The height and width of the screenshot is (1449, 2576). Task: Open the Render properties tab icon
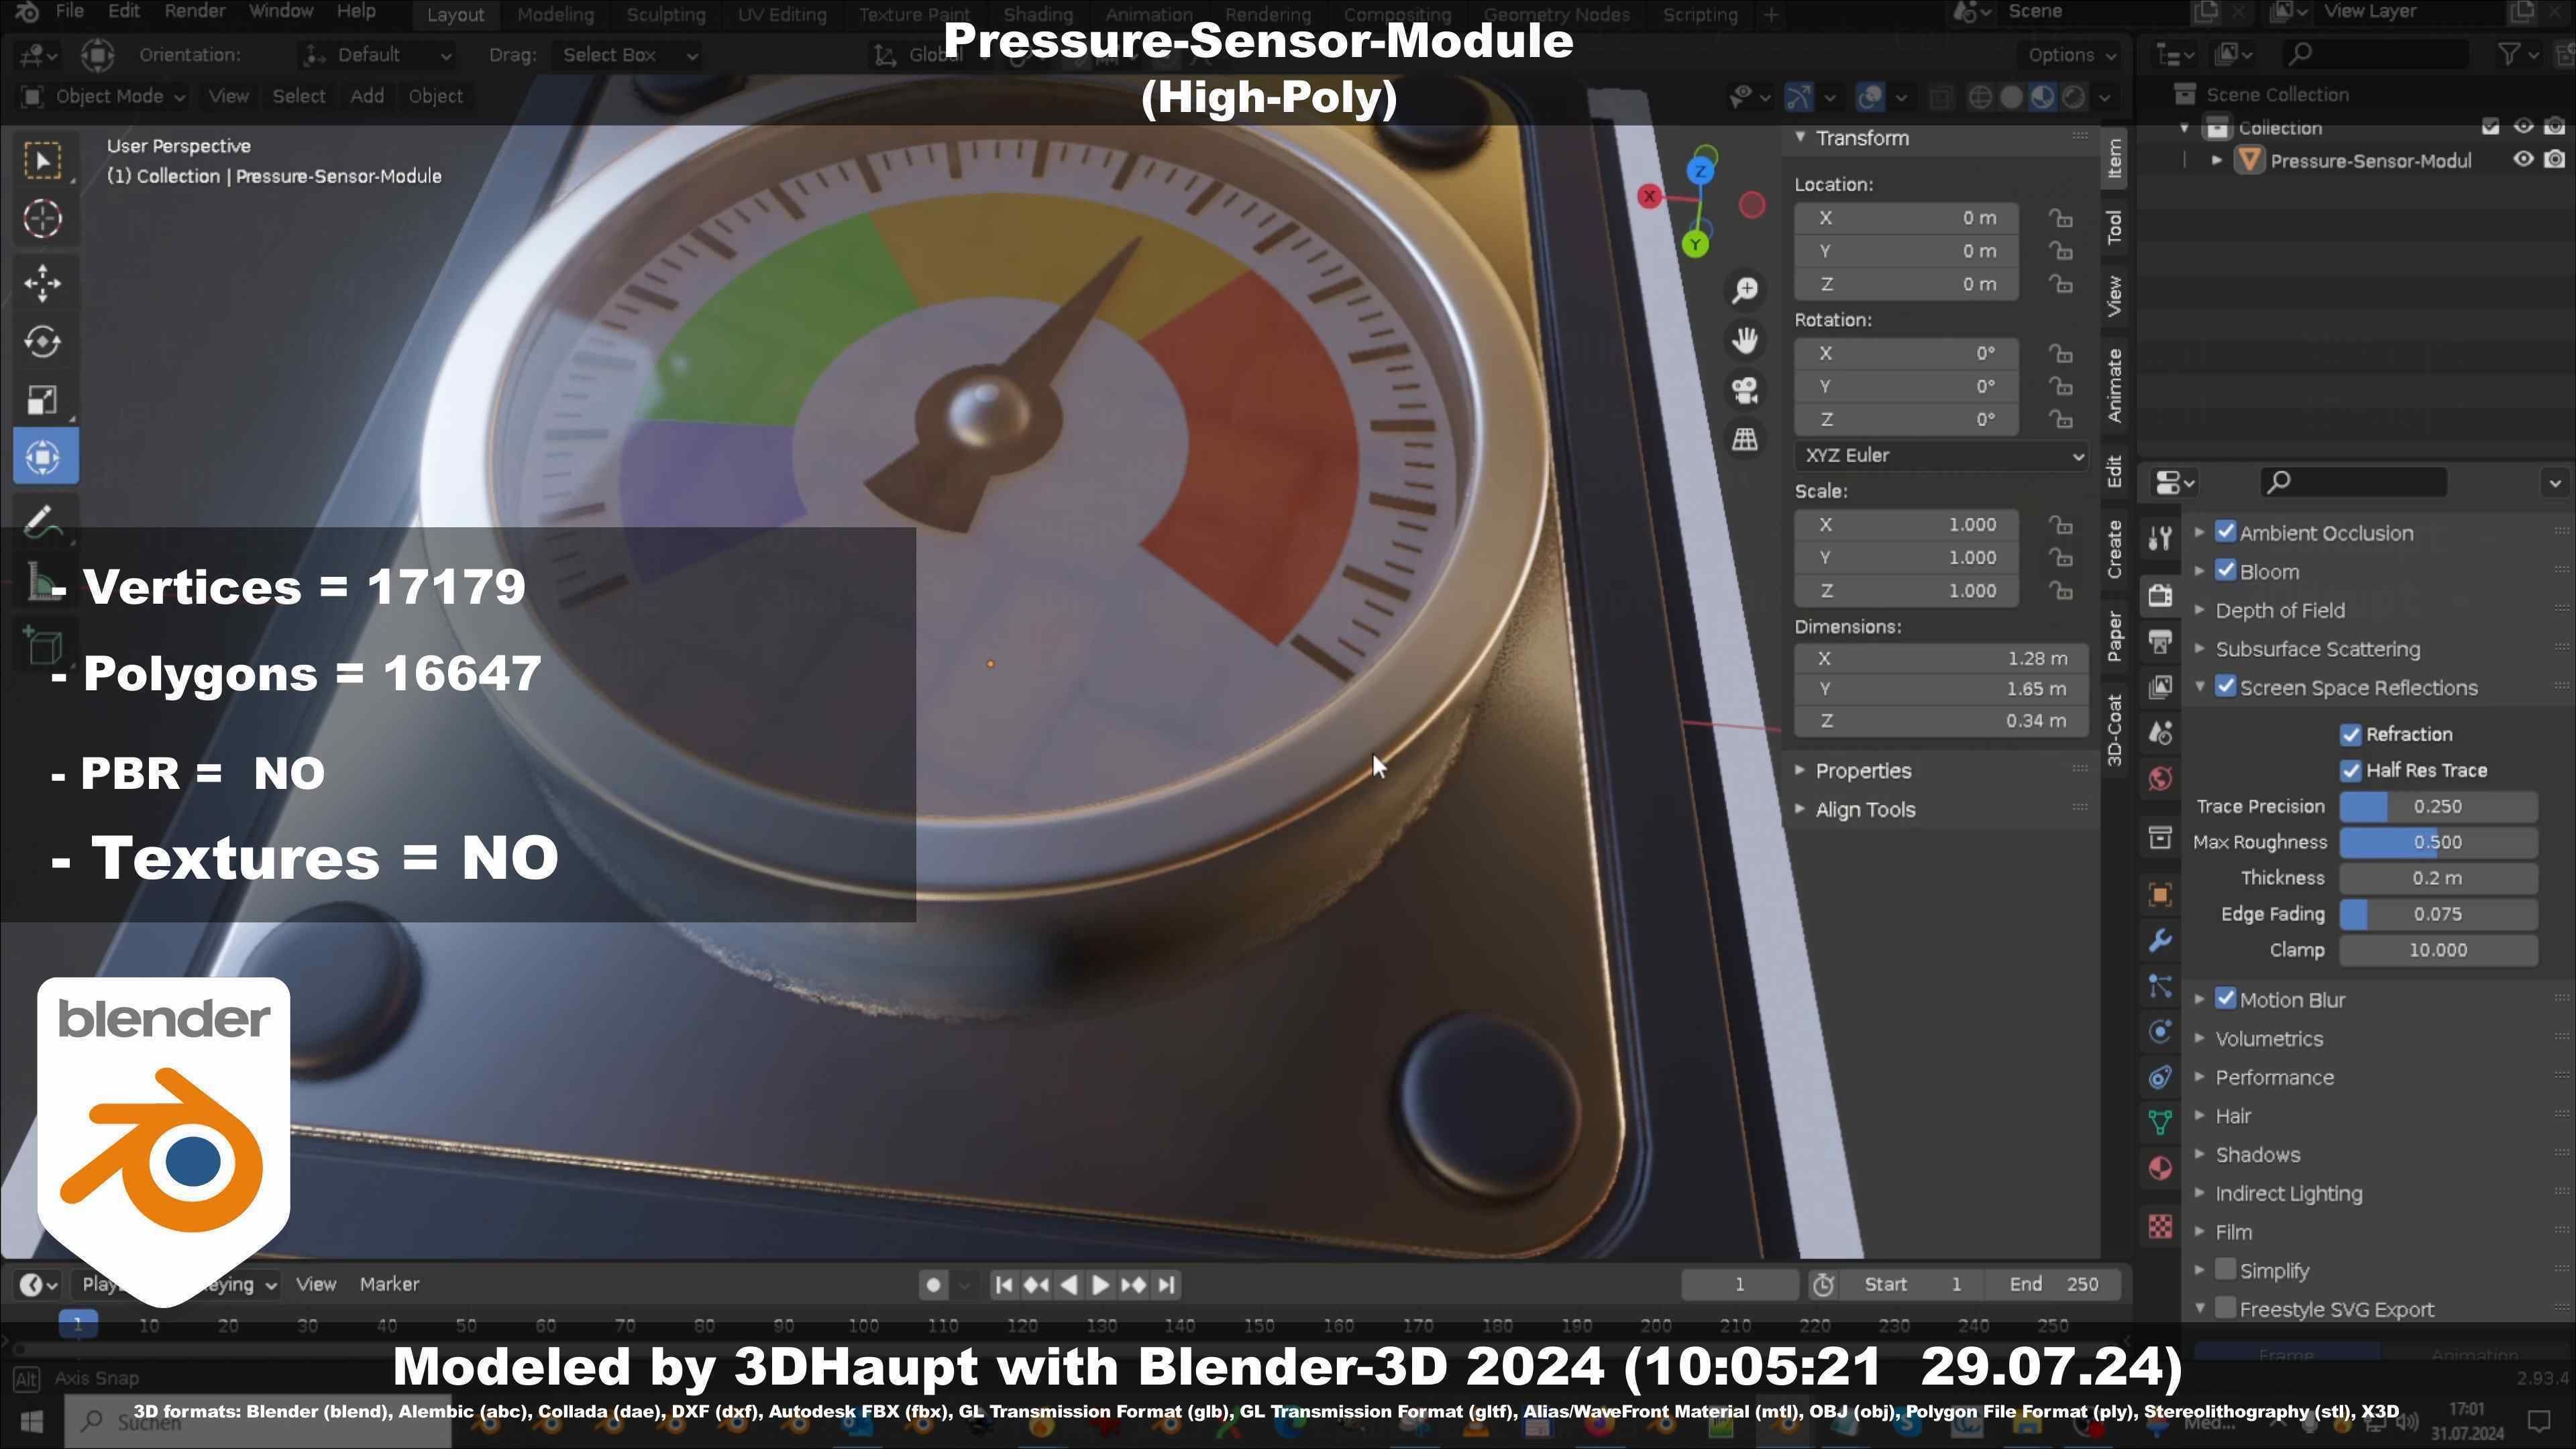2160,596
